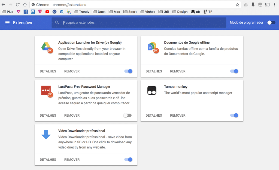This screenshot has width=279, height=170.
Task: Open the Chrome three-dot menu
Action: point(275,5)
